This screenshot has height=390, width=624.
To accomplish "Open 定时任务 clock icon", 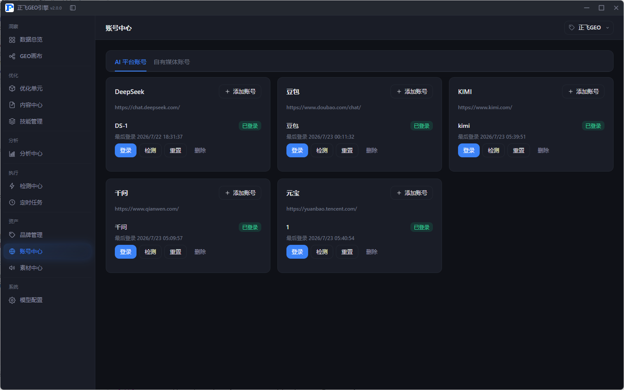I will (x=12, y=202).
